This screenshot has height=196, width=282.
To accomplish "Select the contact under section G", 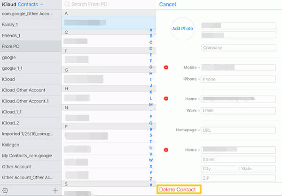I will 109,79.
